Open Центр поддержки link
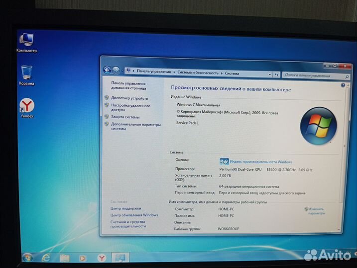This screenshot has height=268, width=357. (125, 208)
